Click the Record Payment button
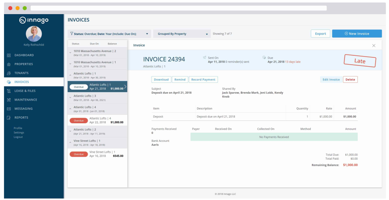This screenshot has height=200, width=389. point(203,80)
